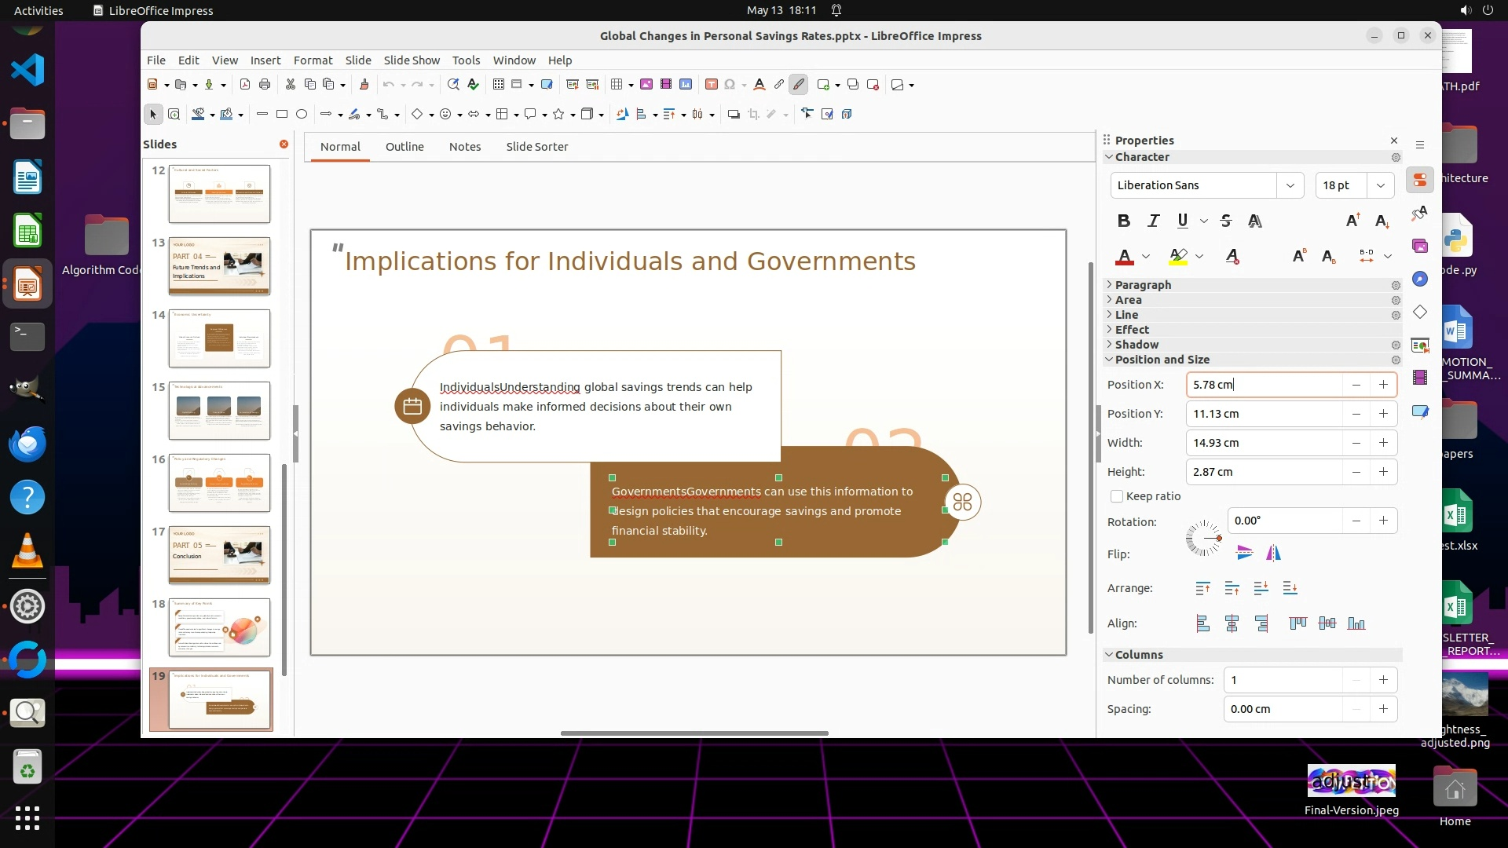Click the red font color swatch
Image resolution: width=1508 pixels, height=848 pixels.
click(1125, 257)
